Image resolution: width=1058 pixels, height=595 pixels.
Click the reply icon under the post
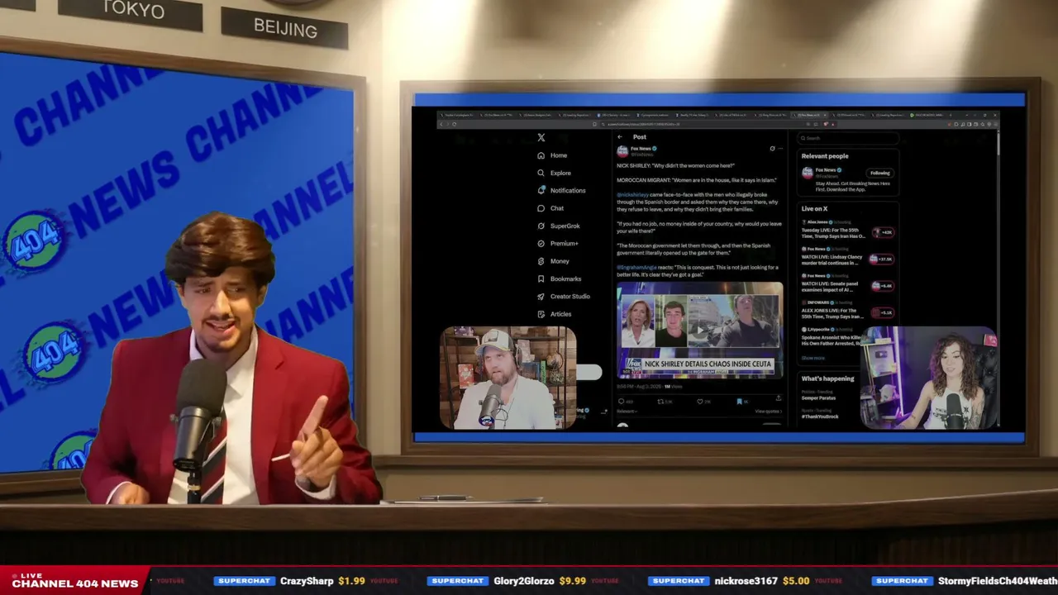click(621, 402)
